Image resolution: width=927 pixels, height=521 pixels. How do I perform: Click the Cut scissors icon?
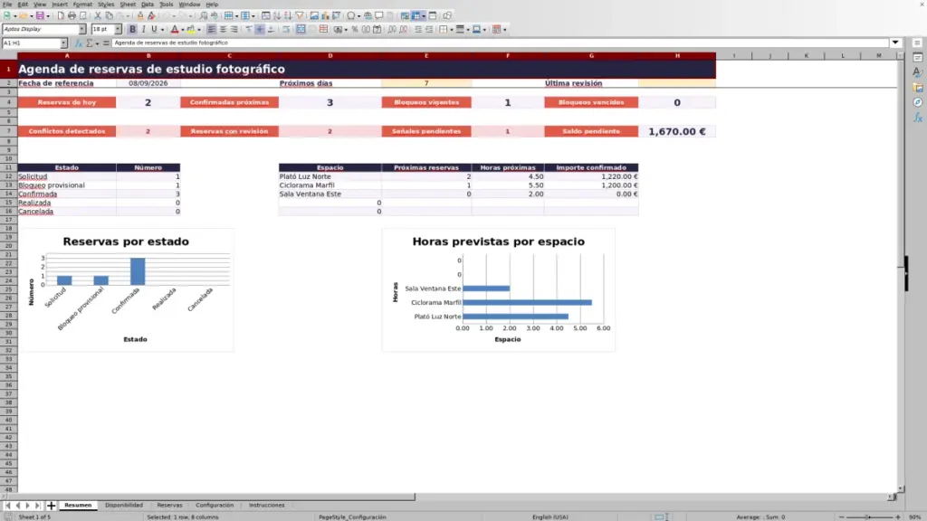click(x=98, y=16)
